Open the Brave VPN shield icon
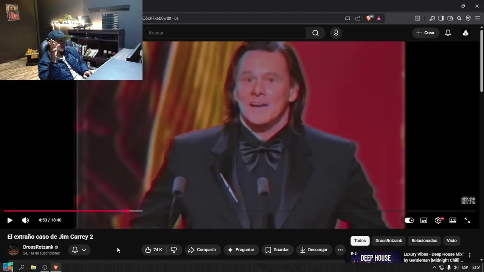The width and height of the screenshot is (484, 272). (x=468, y=18)
